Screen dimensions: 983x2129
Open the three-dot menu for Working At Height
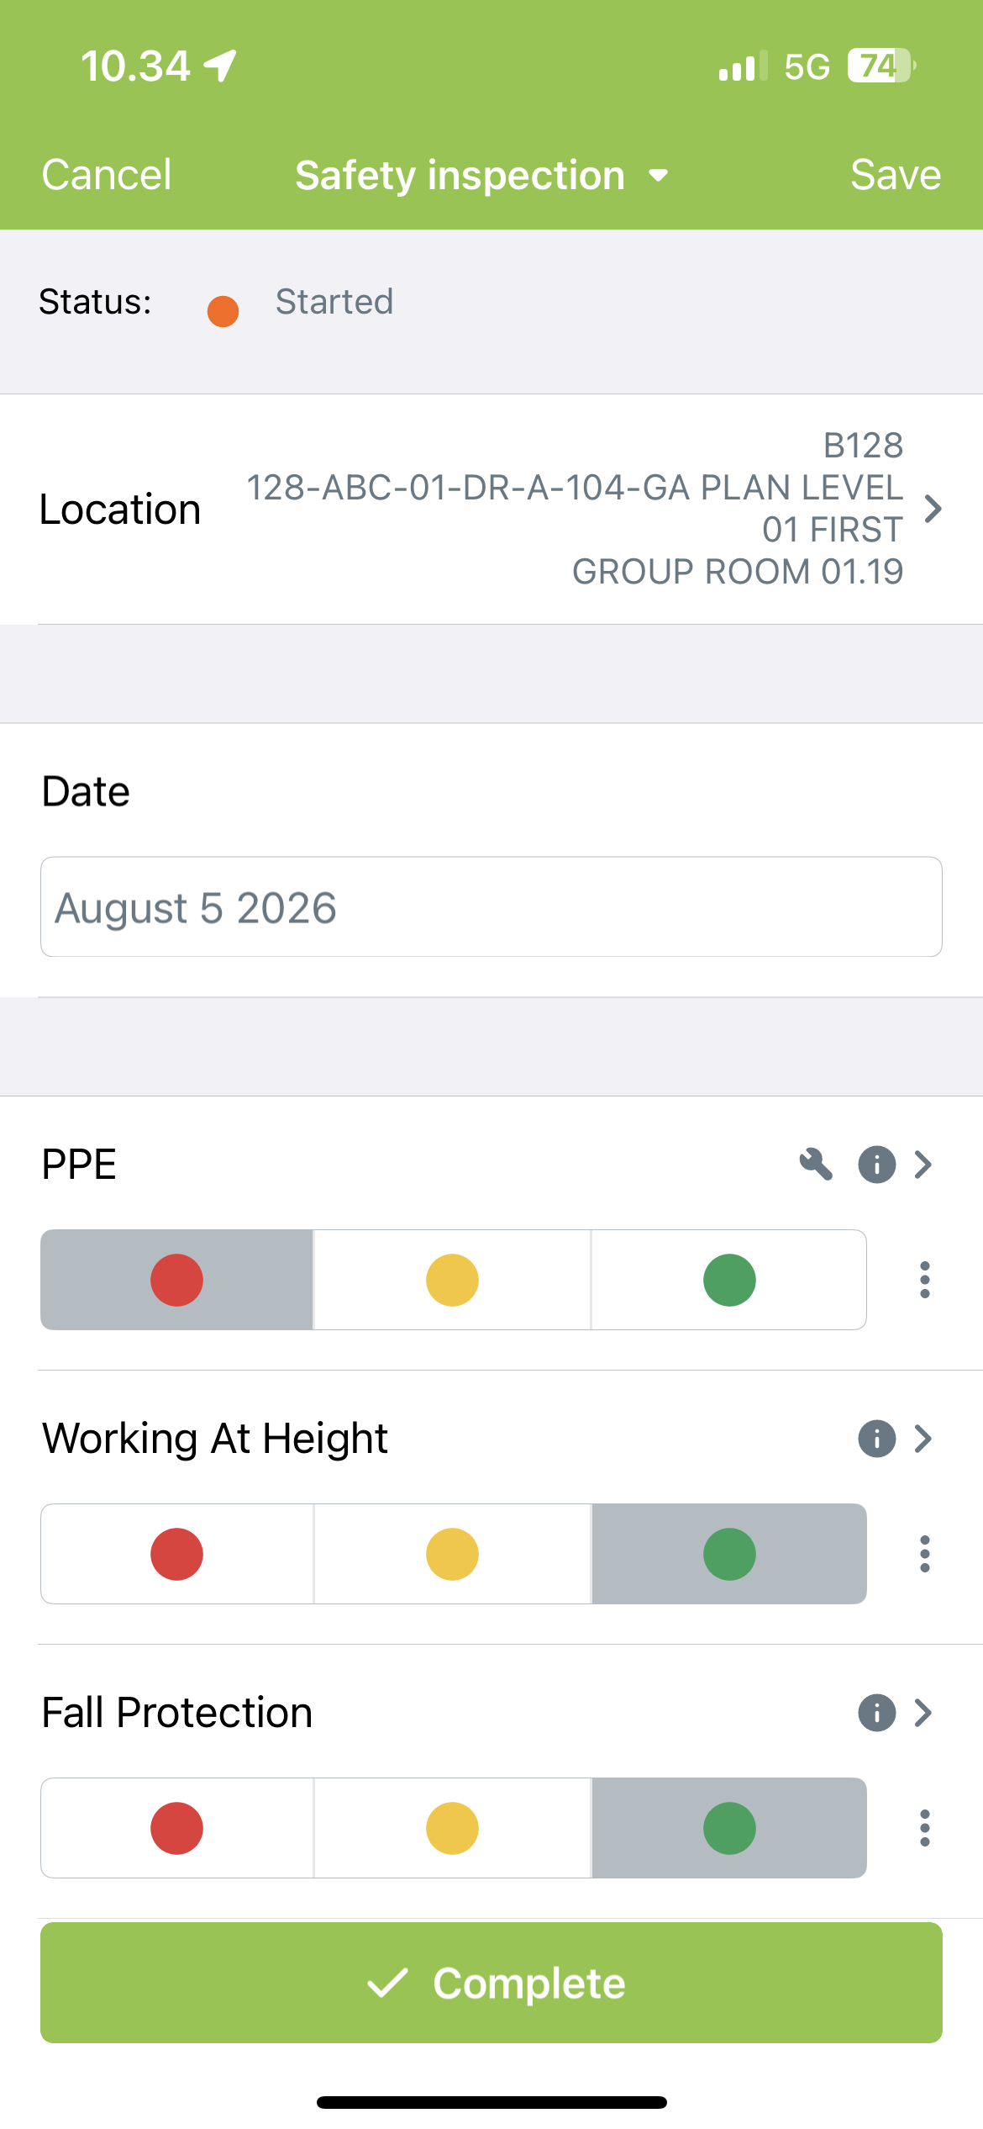[925, 1554]
